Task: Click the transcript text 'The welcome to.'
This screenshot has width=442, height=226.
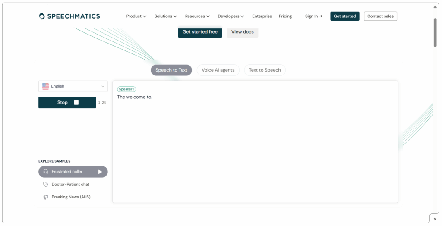Action: tap(135, 97)
